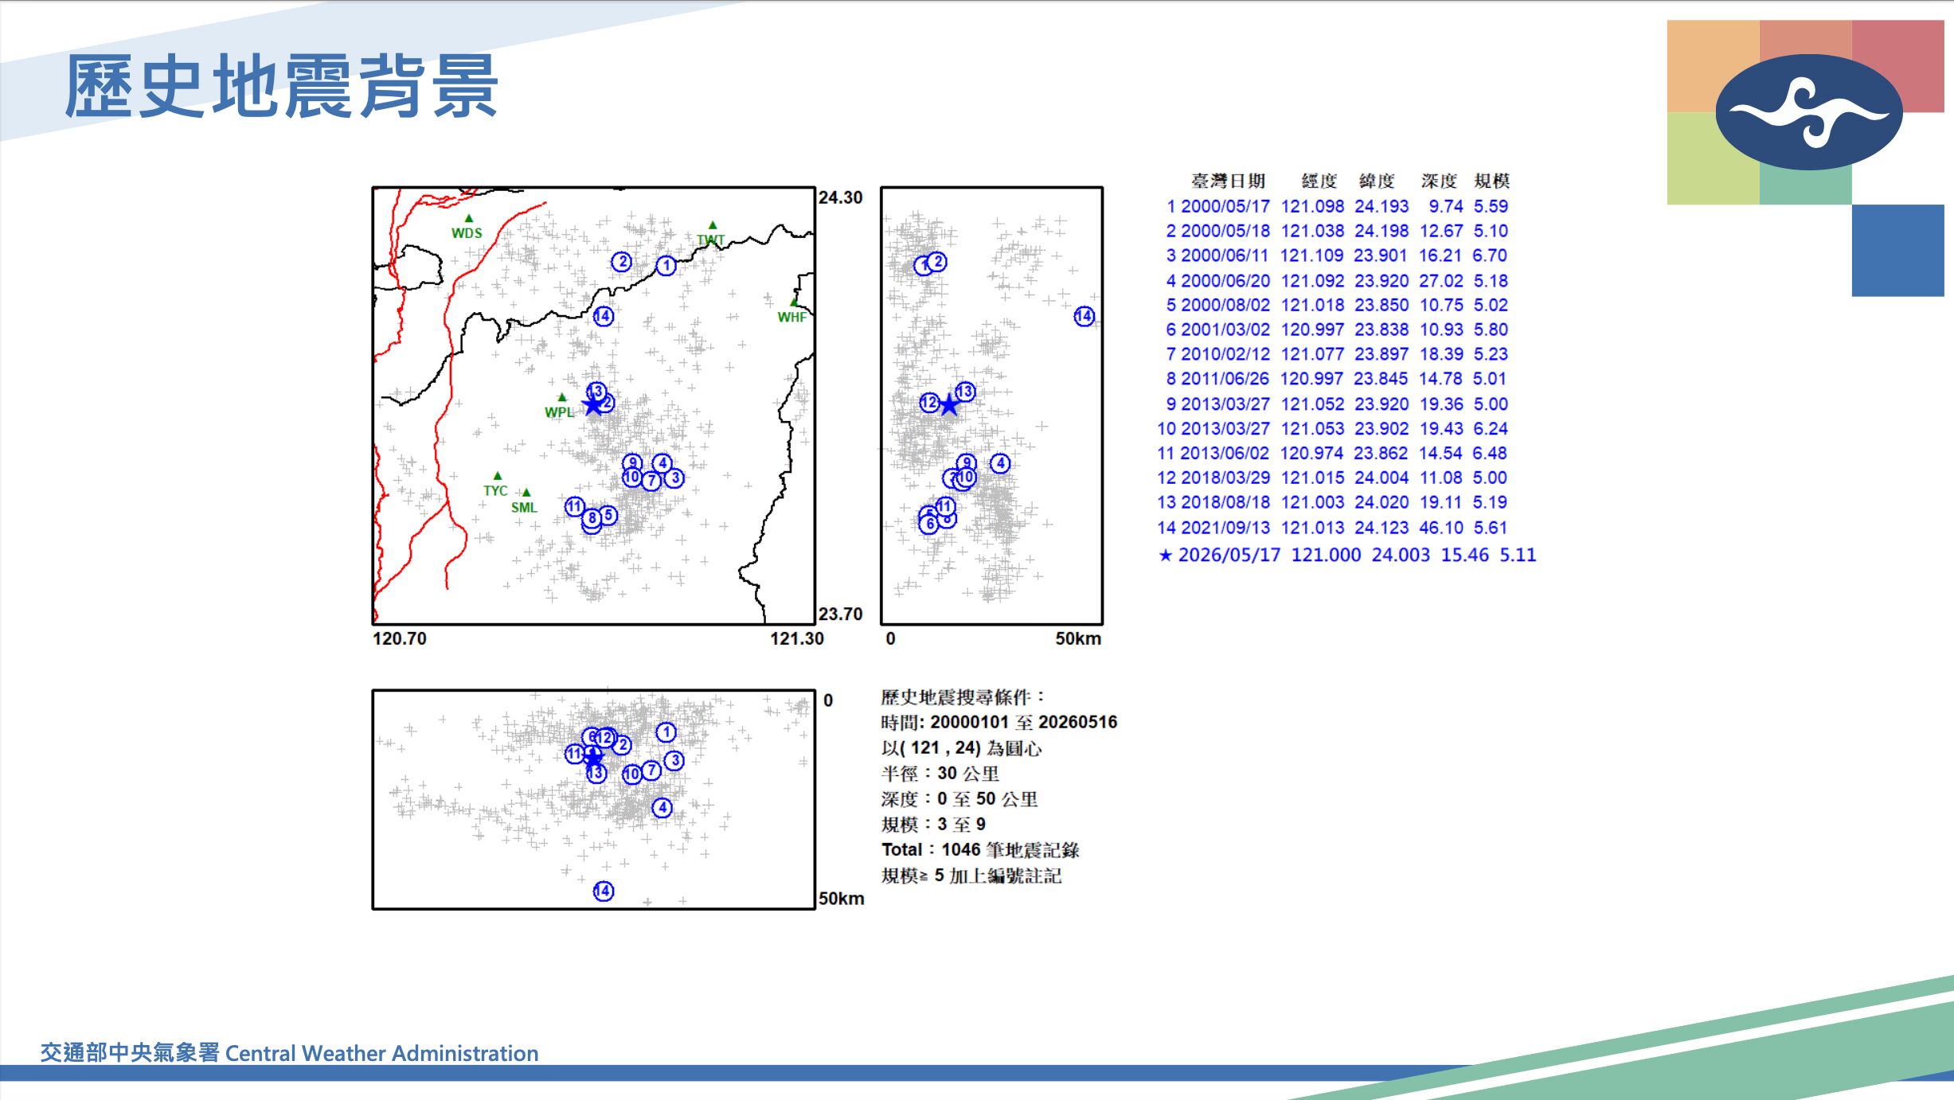Click the 深度 column header
The image size is (1954, 1100).
[x=1439, y=181]
